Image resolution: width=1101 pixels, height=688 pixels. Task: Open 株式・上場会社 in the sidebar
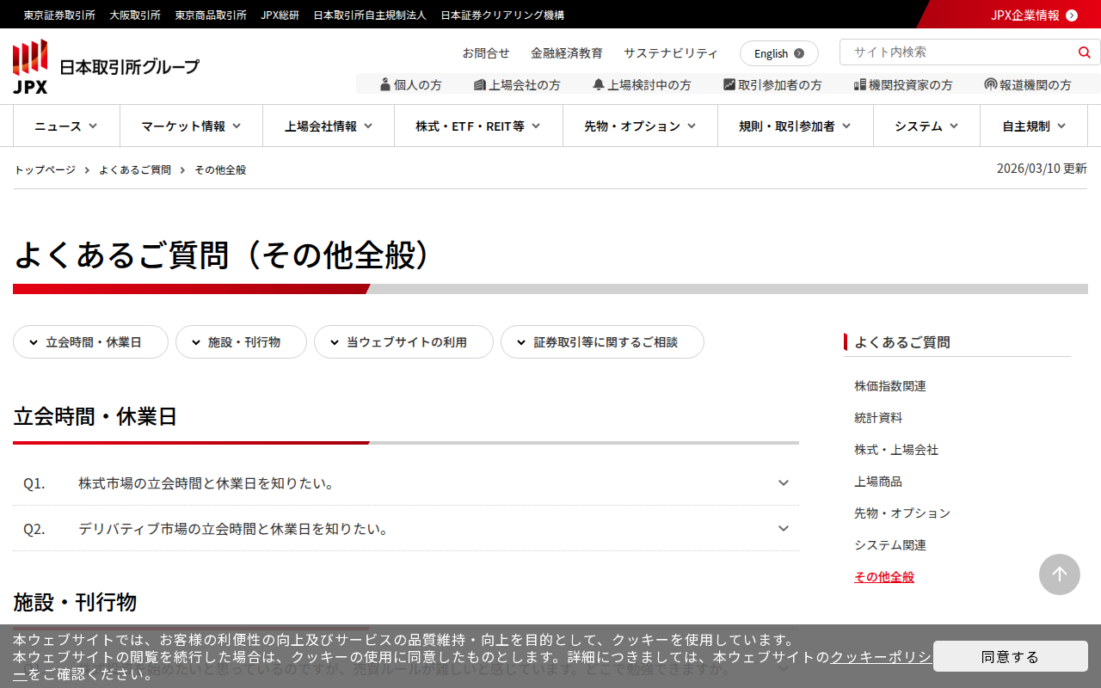(x=896, y=450)
